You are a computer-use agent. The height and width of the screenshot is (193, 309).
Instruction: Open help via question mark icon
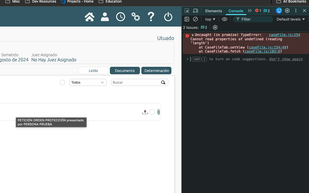(151, 17)
